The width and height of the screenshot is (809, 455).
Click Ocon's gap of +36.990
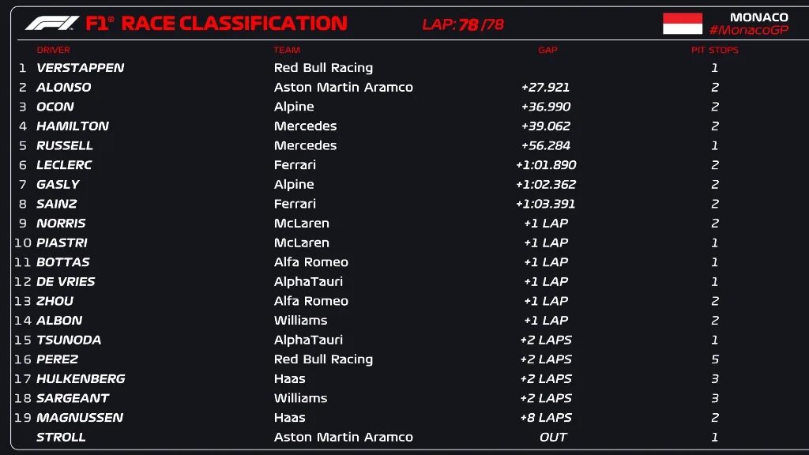click(546, 107)
